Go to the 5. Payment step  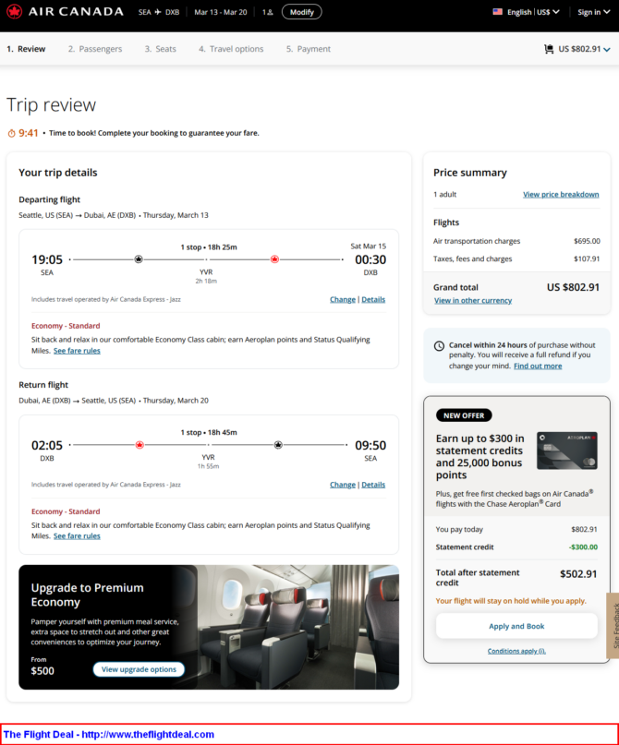click(x=308, y=49)
